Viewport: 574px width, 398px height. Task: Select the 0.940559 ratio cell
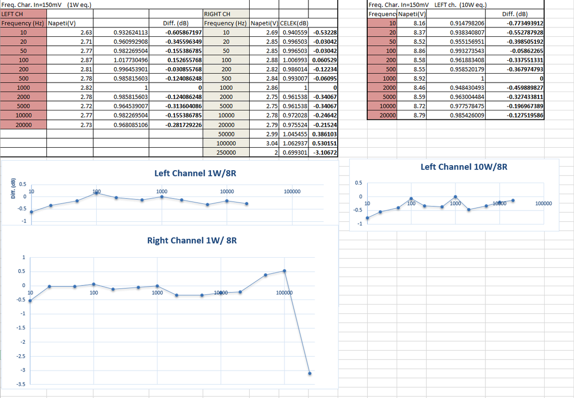tap(293, 32)
